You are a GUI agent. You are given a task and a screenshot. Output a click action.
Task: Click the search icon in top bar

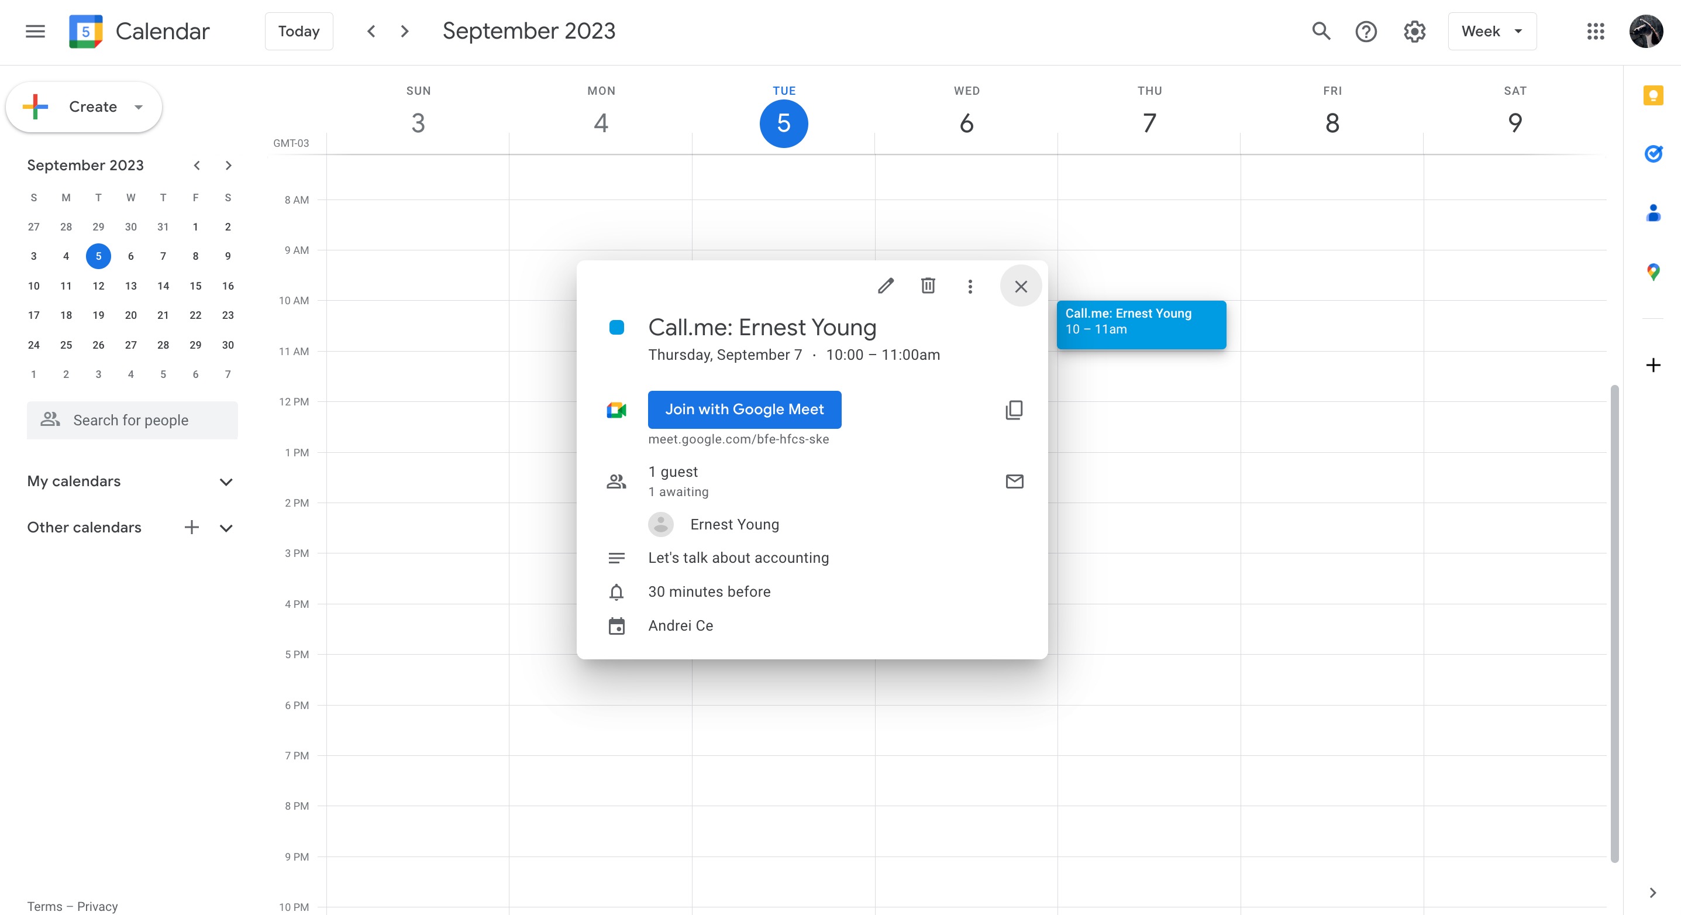pyautogui.click(x=1320, y=30)
